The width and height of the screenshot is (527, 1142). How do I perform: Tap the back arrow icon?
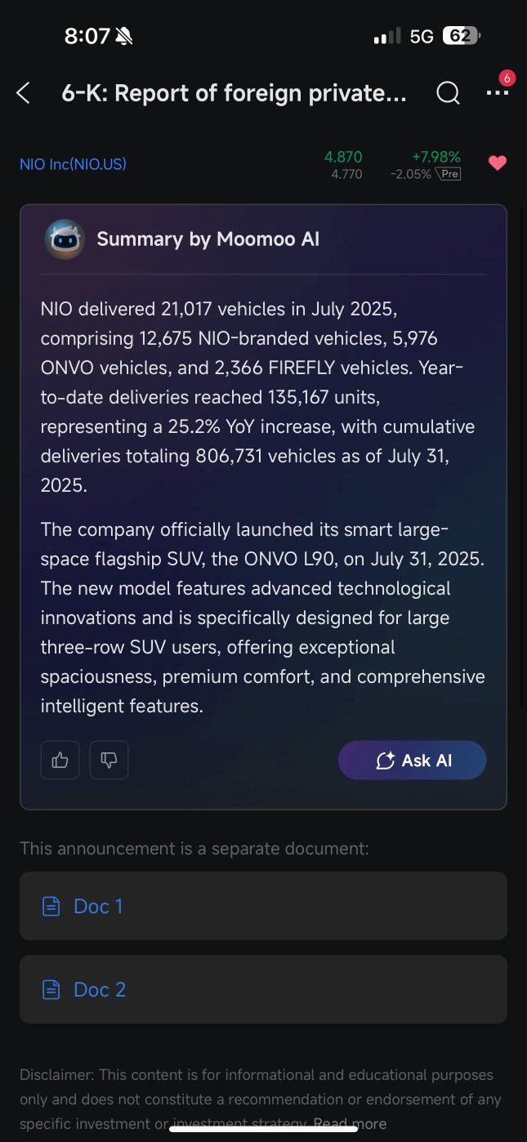(x=23, y=93)
